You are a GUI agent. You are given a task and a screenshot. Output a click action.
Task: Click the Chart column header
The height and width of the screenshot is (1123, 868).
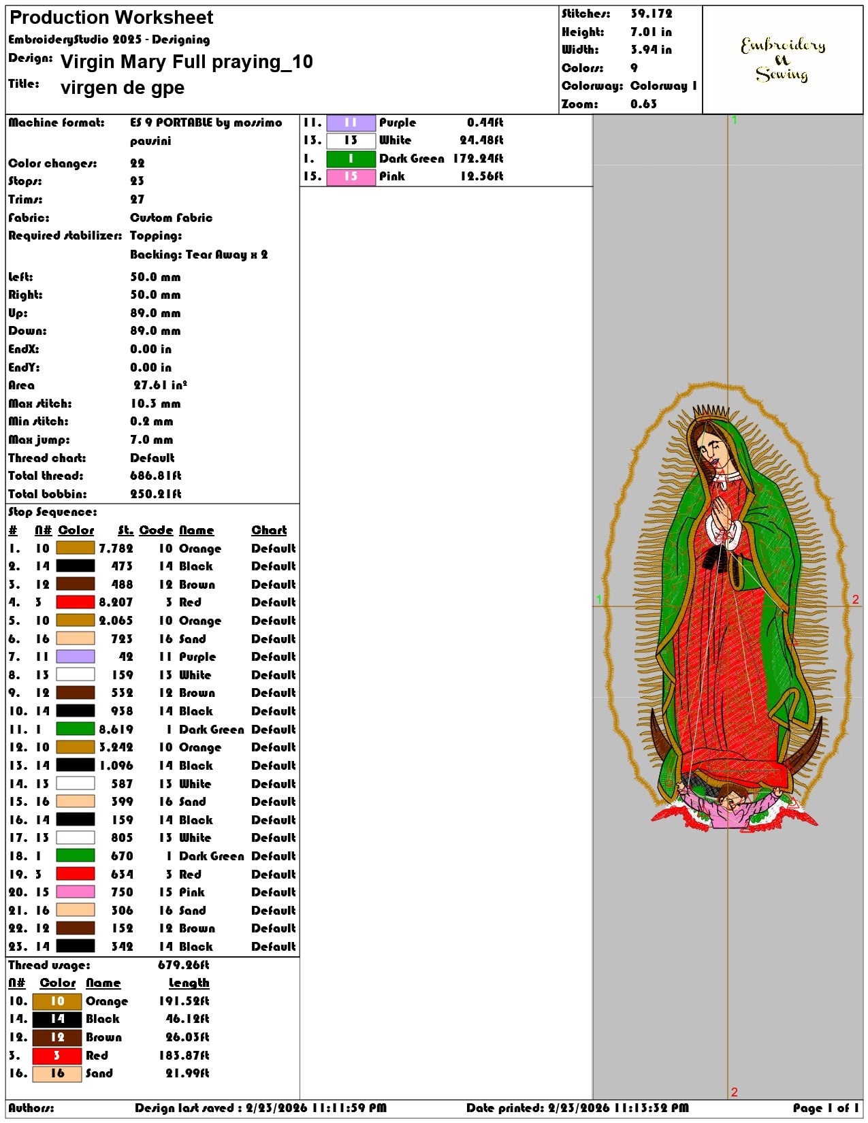(269, 530)
